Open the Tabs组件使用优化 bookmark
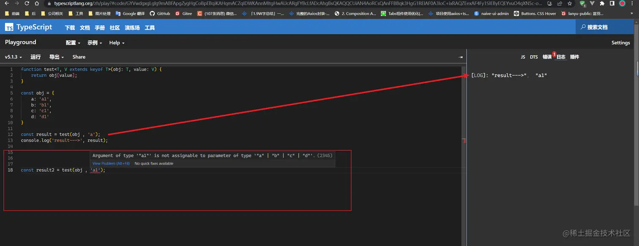 coord(402,14)
